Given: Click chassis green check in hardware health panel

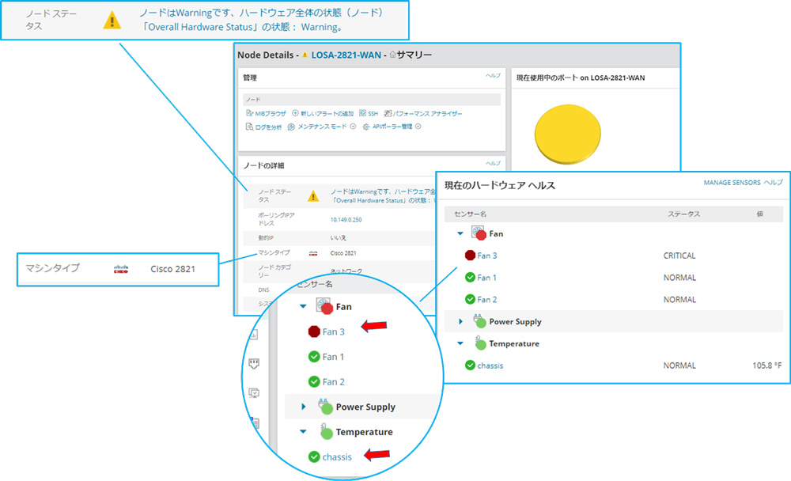Looking at the screenshot, I should (470, 365).
